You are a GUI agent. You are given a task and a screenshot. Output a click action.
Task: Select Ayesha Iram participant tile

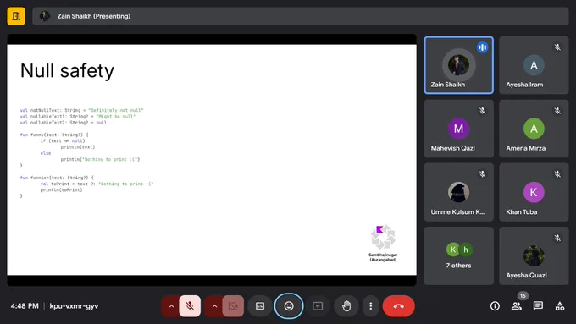coord(534,65)
